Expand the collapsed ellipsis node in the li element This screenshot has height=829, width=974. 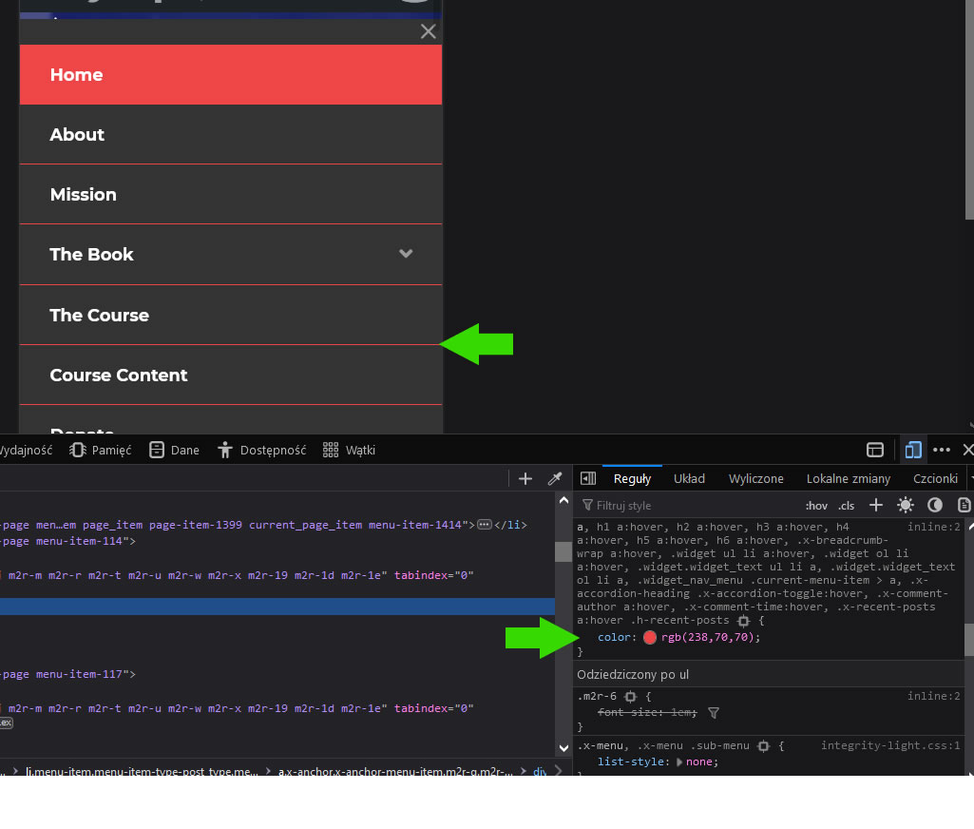(485, 525)
